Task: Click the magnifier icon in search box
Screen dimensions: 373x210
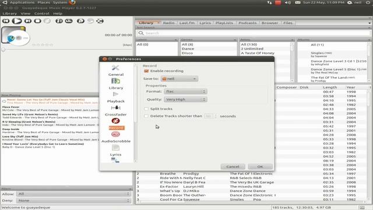Action: 141,33
